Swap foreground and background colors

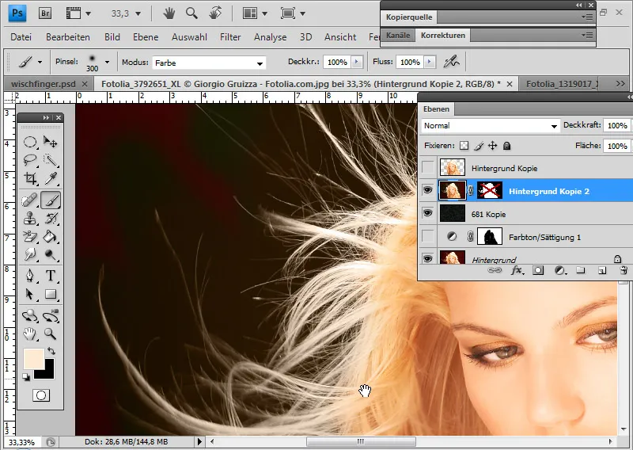click(x=51, y=351)
